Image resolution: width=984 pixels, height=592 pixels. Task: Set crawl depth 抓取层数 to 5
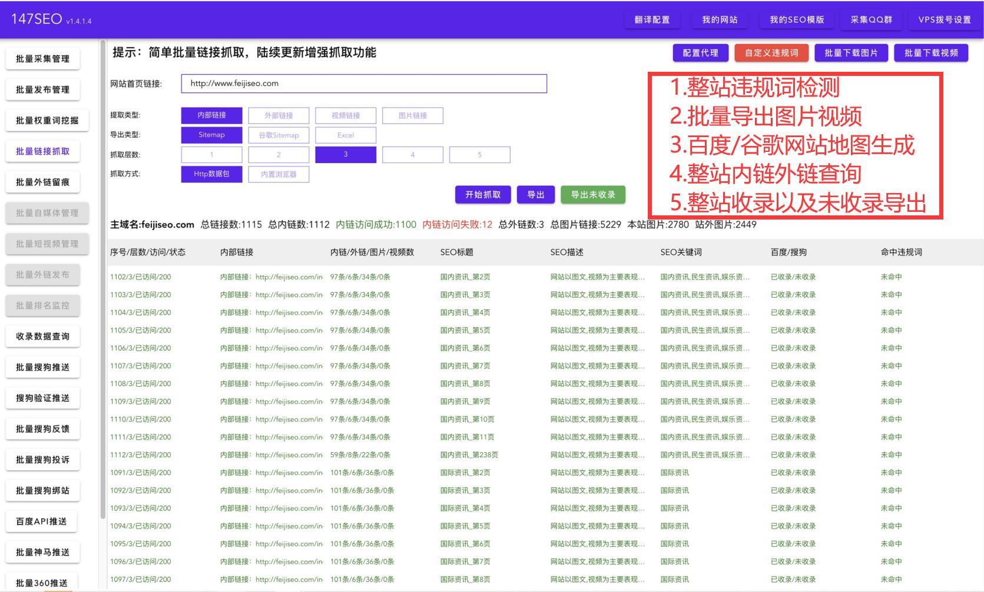pos(480,154)
